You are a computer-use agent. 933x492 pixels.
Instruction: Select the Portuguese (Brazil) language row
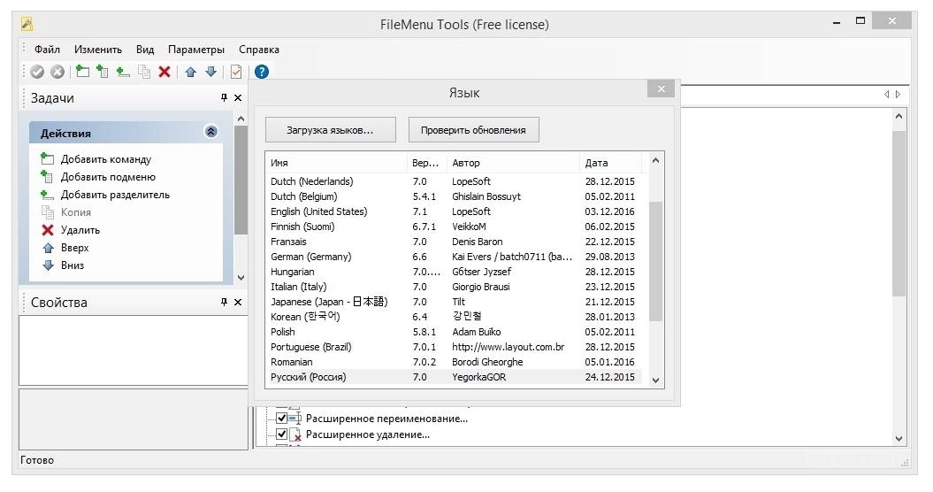click(x=456, y=347)
